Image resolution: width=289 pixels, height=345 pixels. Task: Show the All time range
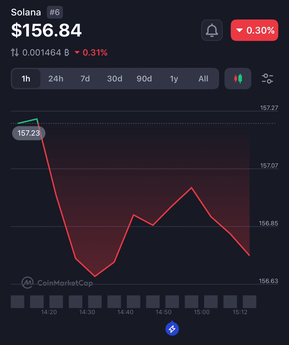click(203, 78)
